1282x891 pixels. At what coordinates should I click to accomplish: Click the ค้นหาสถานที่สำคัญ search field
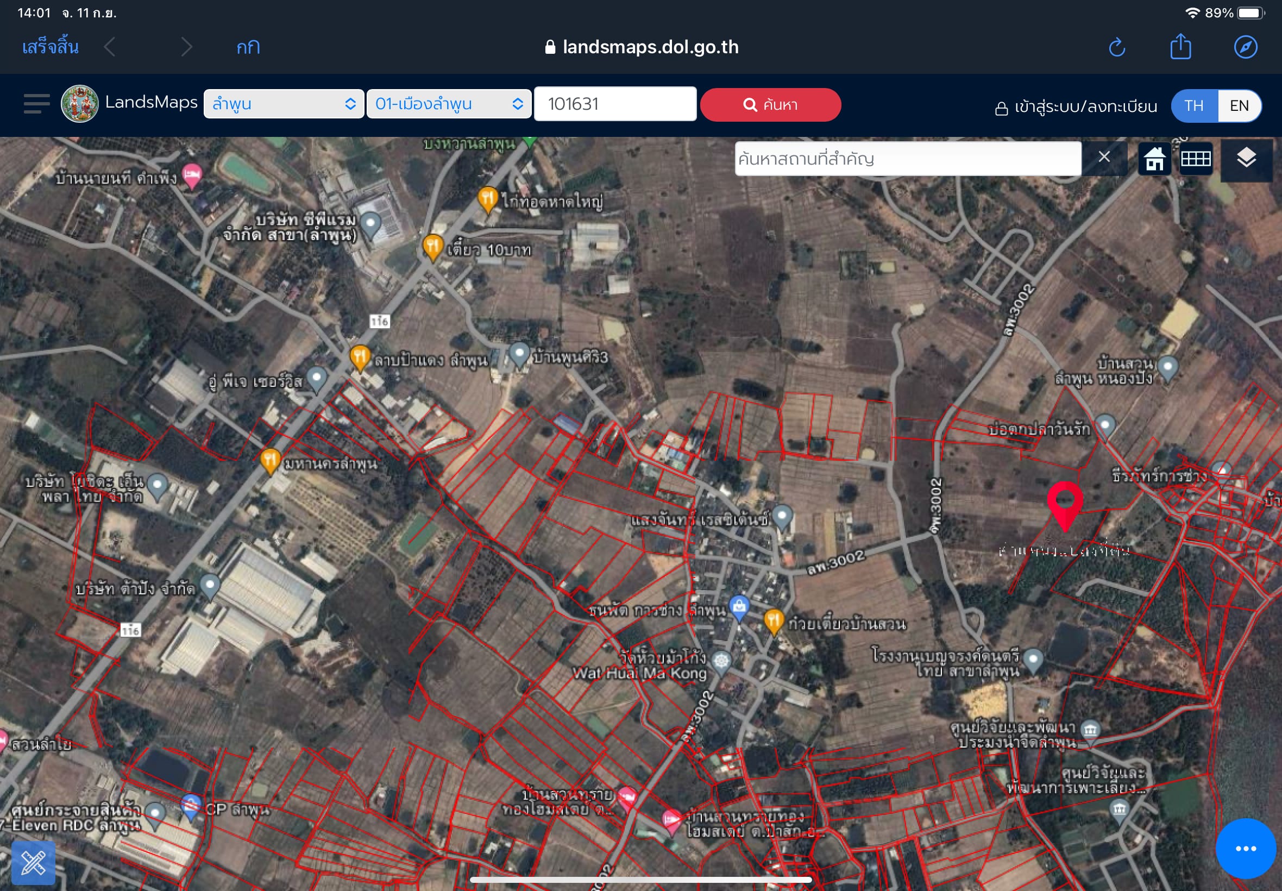point(908,159)
